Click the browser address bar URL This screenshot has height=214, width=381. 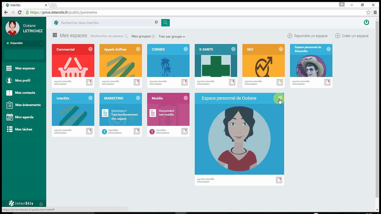[64, 12]
